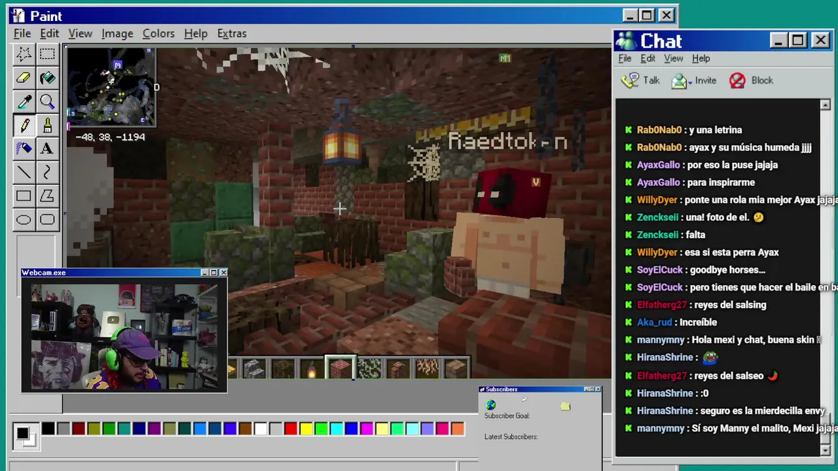Open the Paint View menu
Image resolution: width=838 pixels, height=471 pixels.
point(81,33)
